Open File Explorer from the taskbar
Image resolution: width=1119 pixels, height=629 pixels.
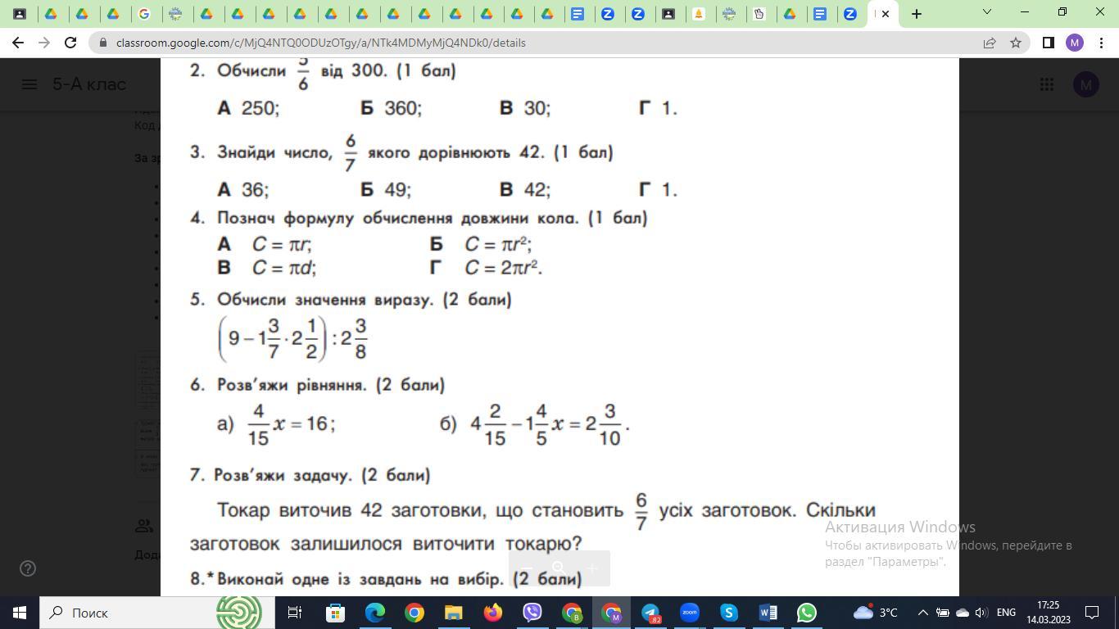coord(453,613)
